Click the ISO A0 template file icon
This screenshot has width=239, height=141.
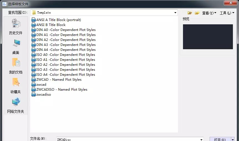[33, 55]
